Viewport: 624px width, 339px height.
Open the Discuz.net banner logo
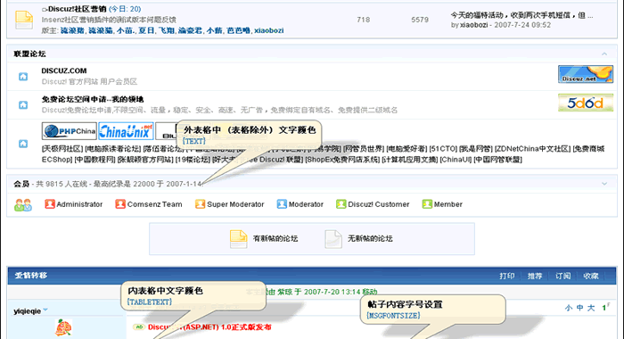click(x=586, y=75)
